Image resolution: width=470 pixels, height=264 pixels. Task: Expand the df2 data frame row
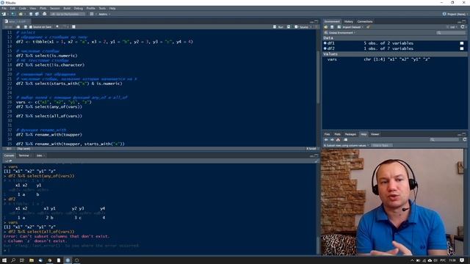[325, 48]
